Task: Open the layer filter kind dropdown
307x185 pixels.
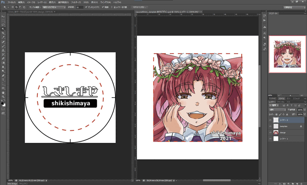Action: [x=274, y=105]
